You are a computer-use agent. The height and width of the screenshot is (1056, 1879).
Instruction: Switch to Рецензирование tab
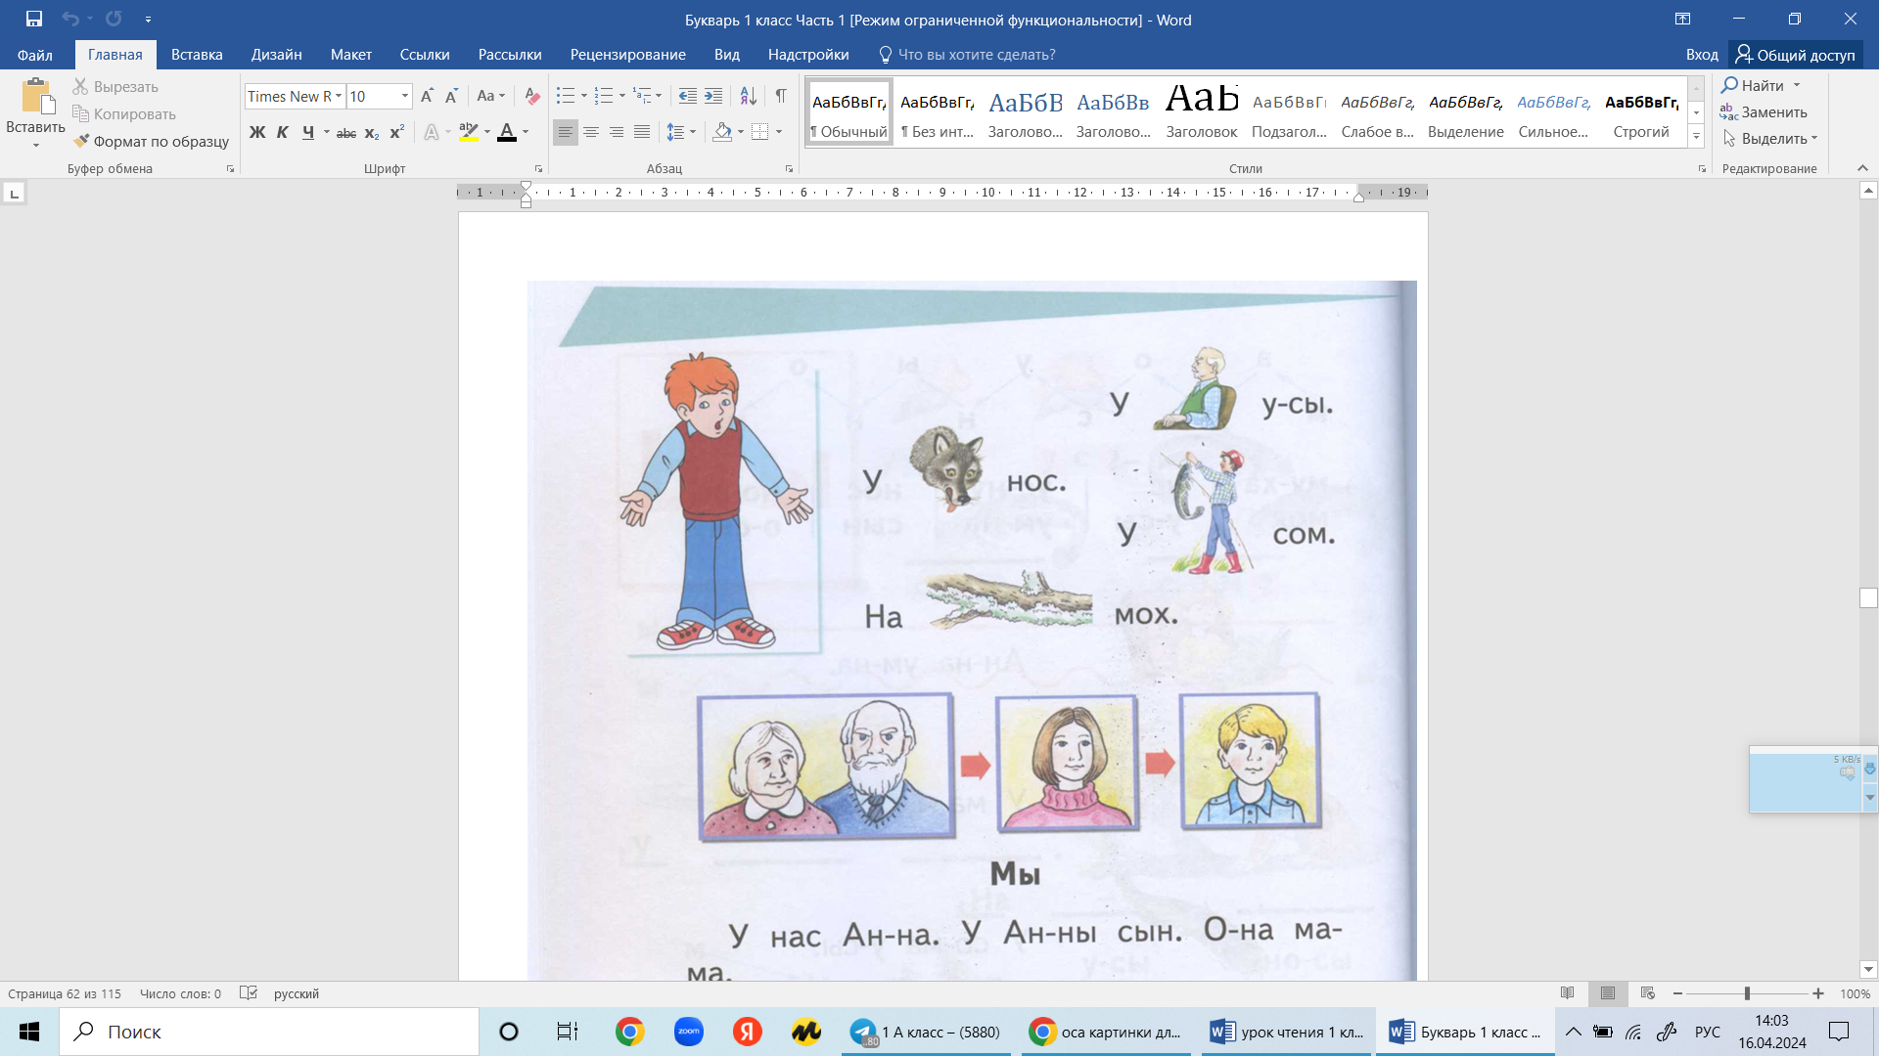pos(627,55)
